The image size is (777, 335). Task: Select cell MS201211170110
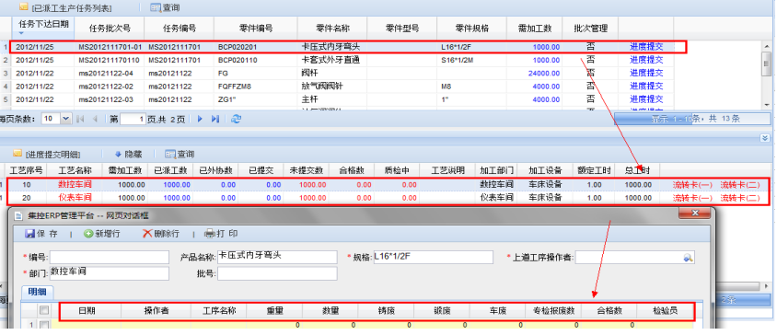click(109, 60)
